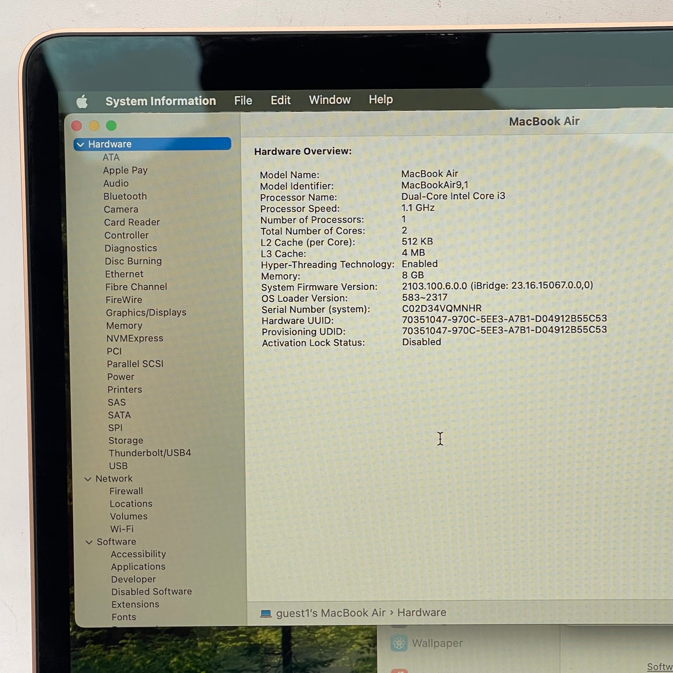
Task: Select Controller in the sidebar
Action: coord(127,235)
